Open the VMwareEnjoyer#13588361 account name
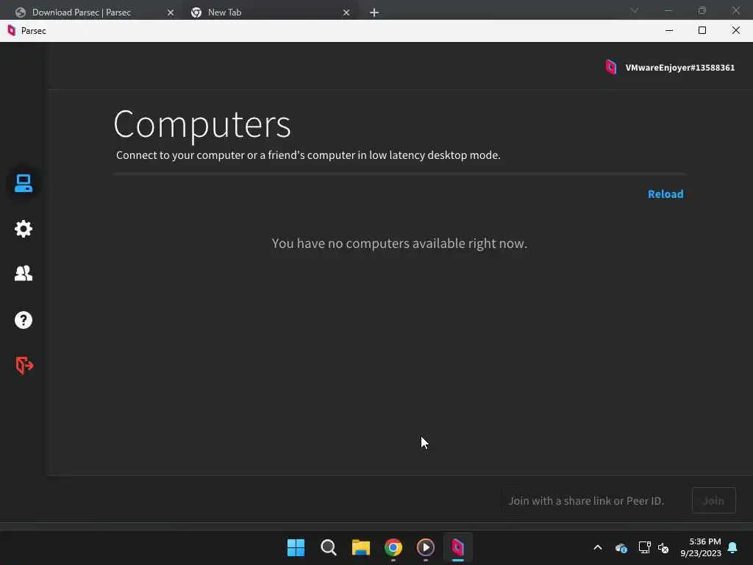 679,68
